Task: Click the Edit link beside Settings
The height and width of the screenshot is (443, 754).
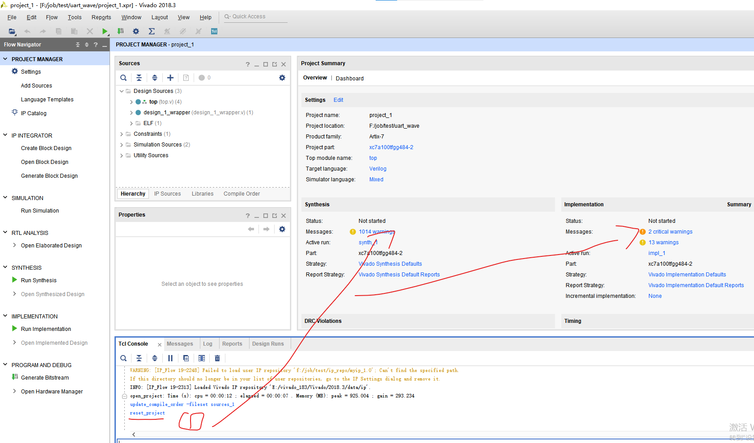Action: click(338, 100)
